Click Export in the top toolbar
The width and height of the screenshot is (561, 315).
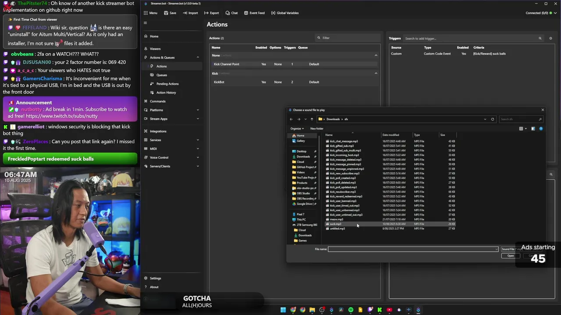point(211,13)
